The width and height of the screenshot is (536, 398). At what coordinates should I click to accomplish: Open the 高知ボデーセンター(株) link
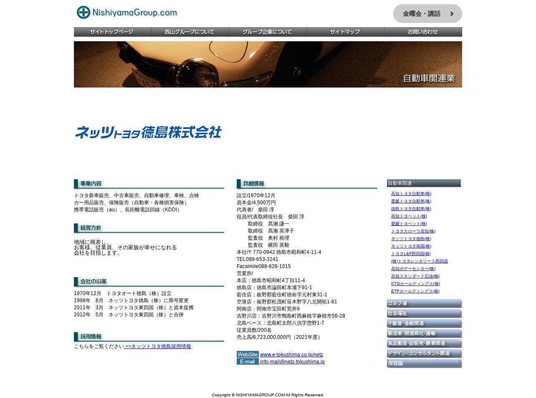413,269
